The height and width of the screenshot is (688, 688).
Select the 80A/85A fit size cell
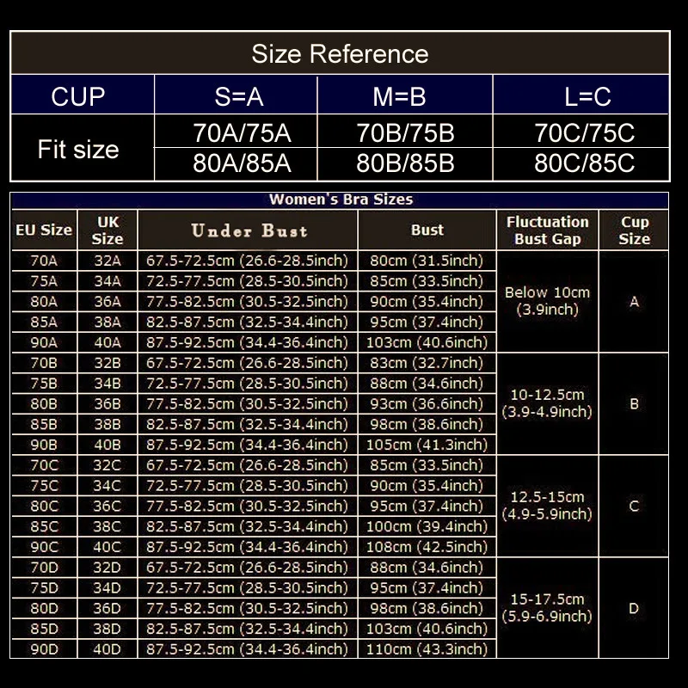(236, 164)
